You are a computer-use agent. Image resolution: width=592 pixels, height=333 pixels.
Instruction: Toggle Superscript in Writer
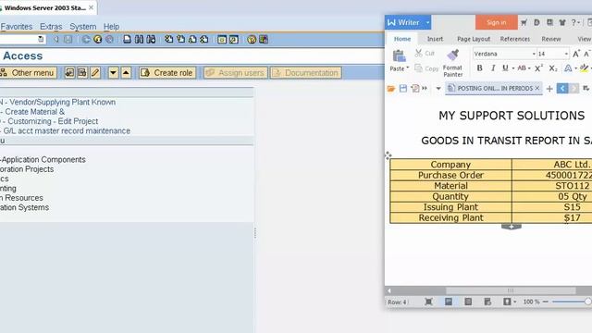[x=538, y=68]
